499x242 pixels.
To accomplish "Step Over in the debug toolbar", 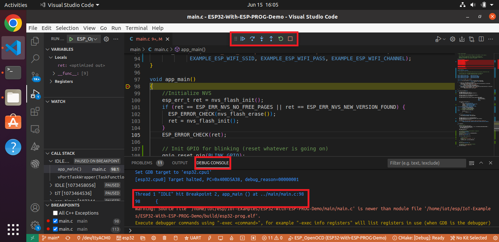I will [x=252, y=39].
